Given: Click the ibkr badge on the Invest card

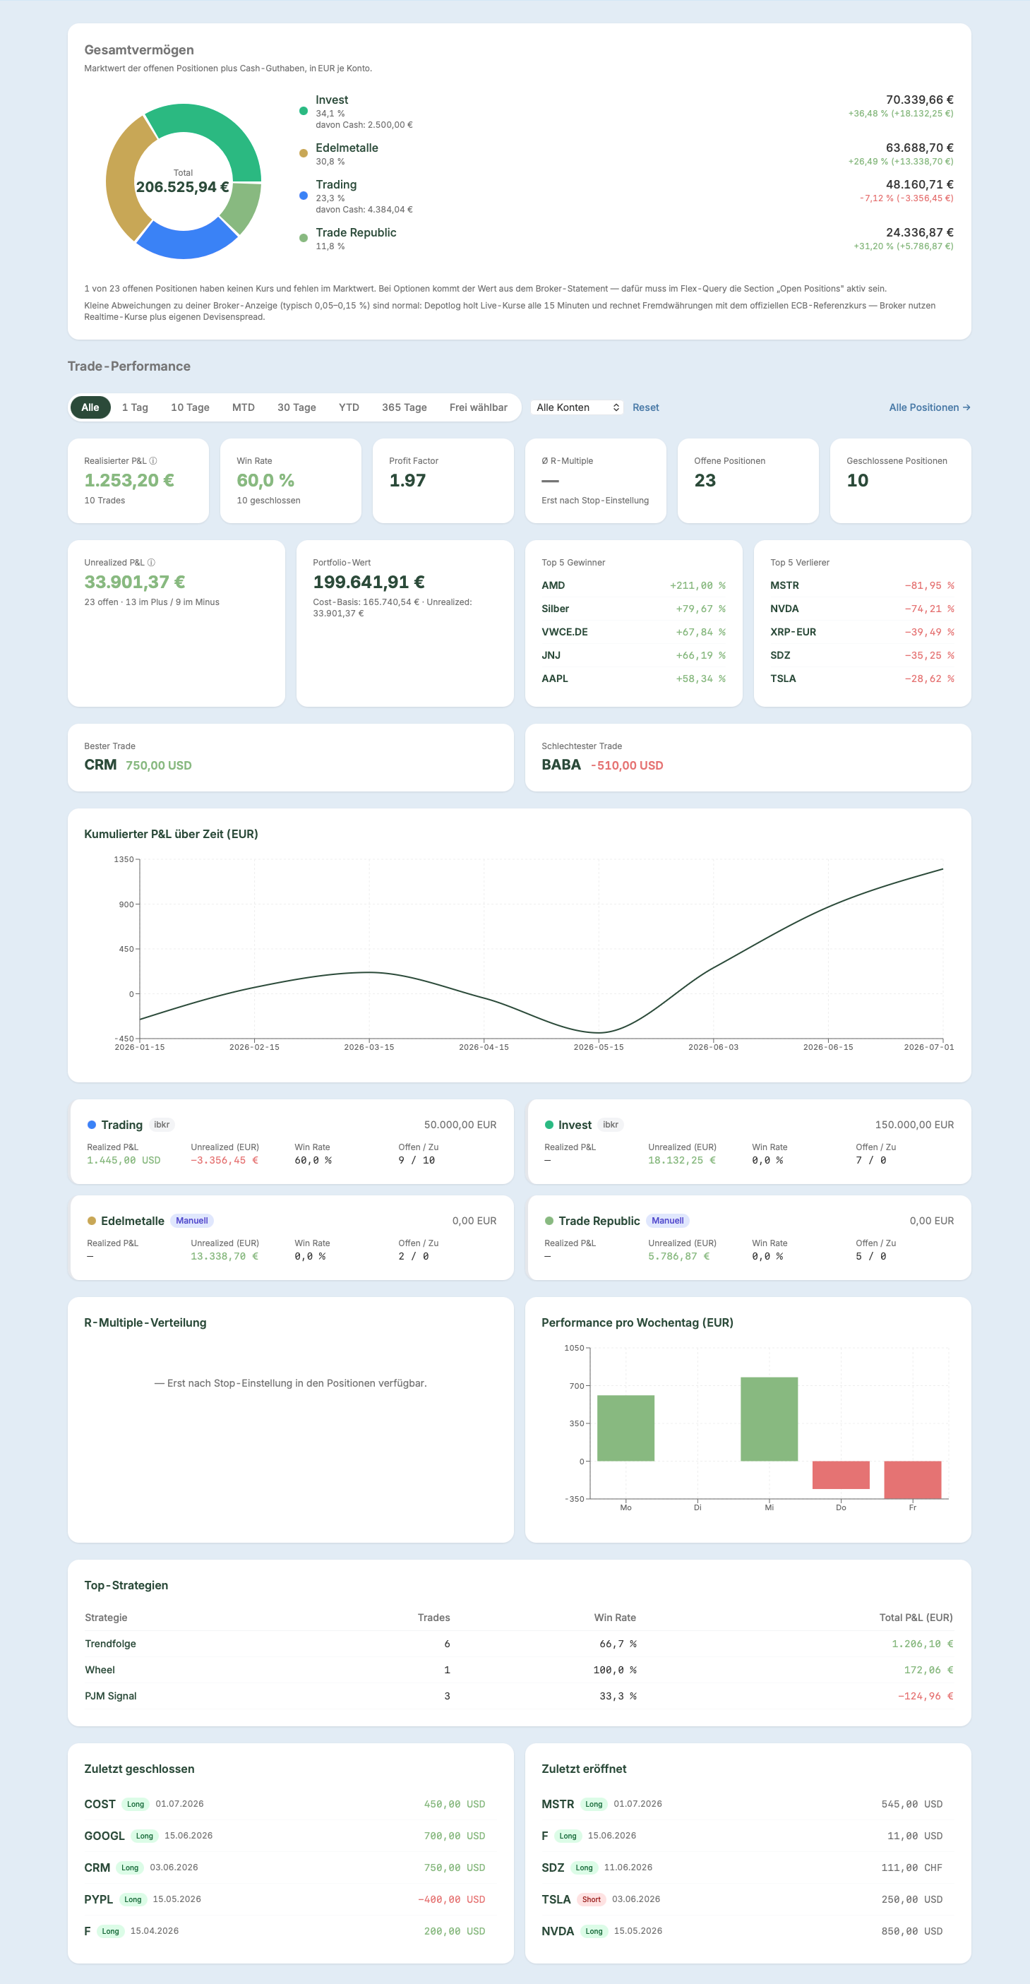Looking at the screenshot, I should [611, 1125].
